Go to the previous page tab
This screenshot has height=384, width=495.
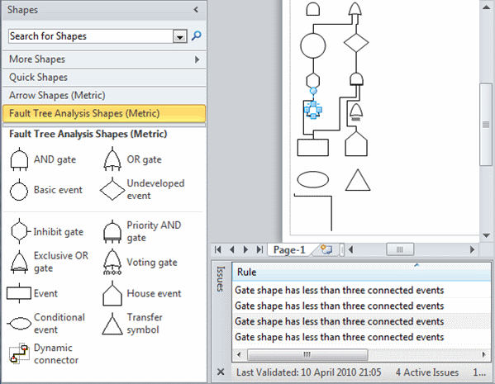[x=232, y=249]
